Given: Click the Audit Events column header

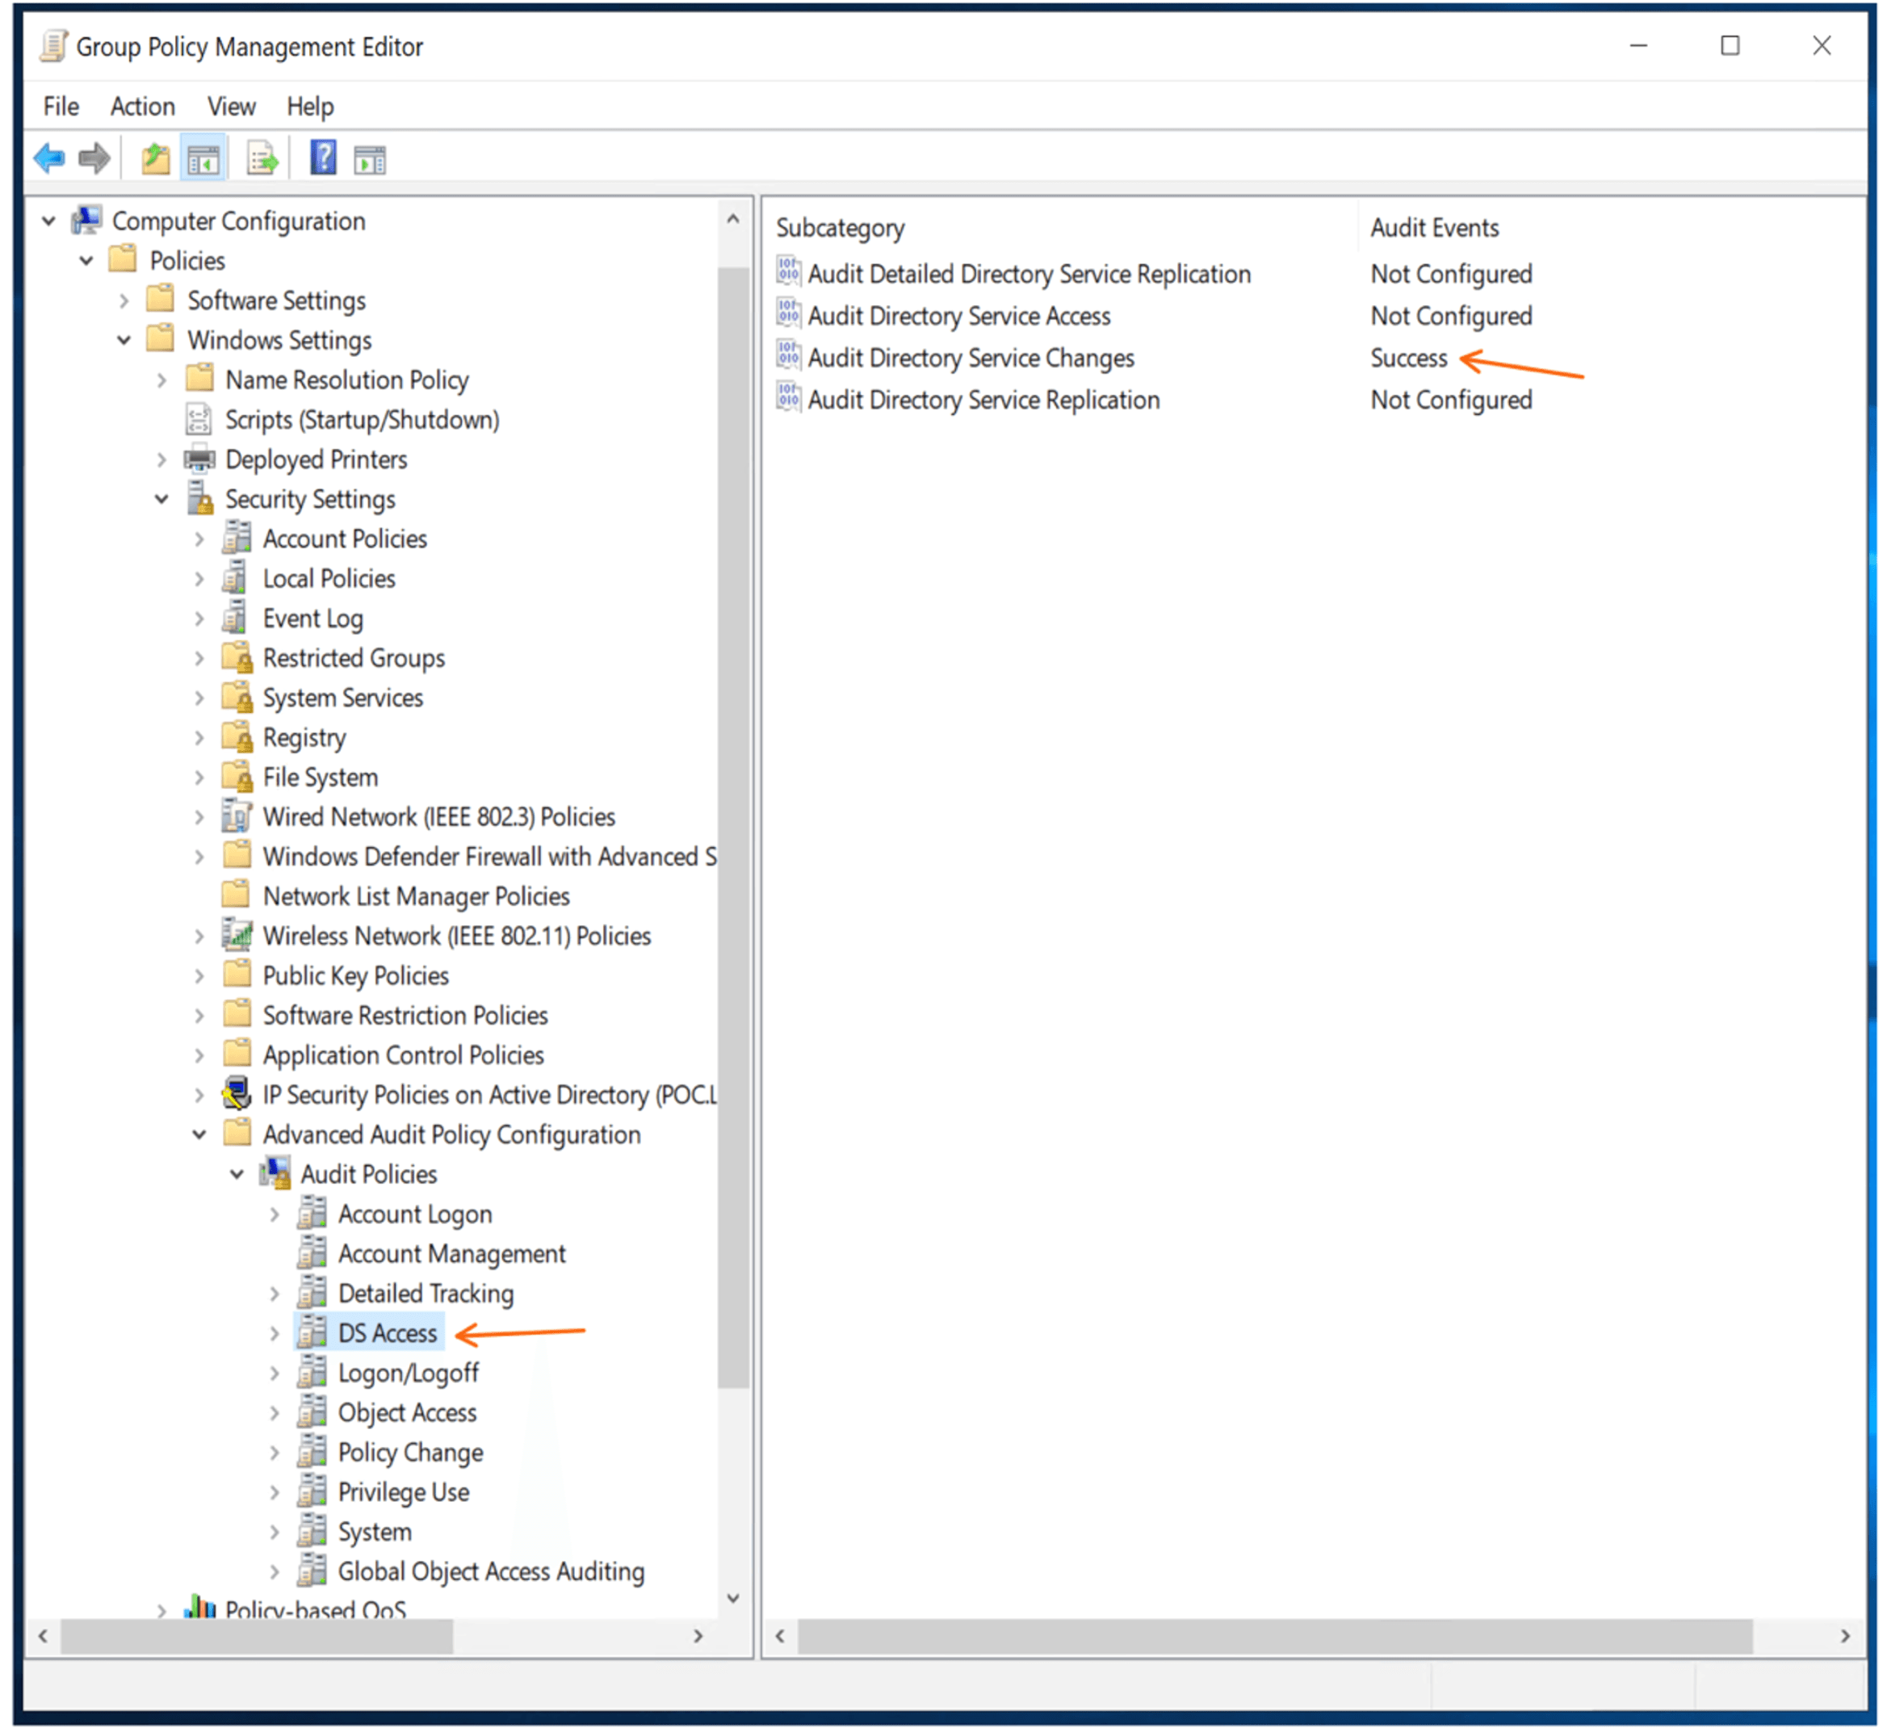Looking at the screenshot, I should point(1434,228).
